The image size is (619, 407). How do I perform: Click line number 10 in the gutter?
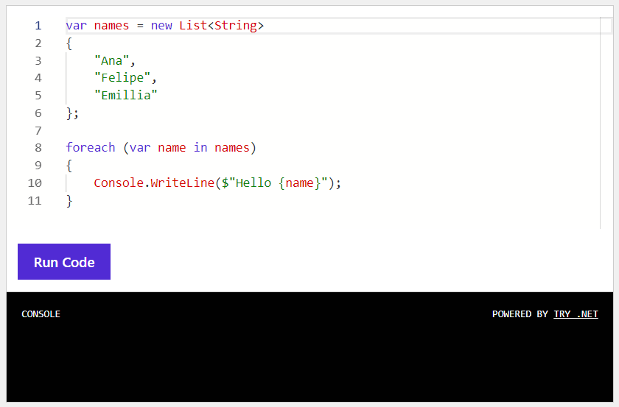point(35,183)
